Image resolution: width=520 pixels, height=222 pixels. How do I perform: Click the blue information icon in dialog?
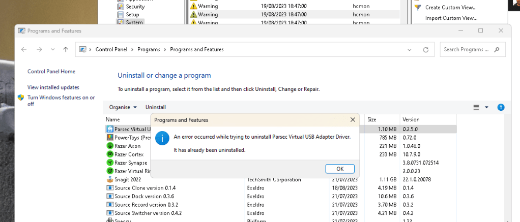pyautogui.click(x=162, y=139)
